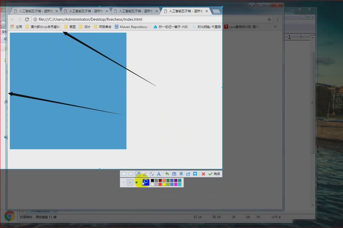Save the screenshot with the floppy disk icon

(174, 174)
